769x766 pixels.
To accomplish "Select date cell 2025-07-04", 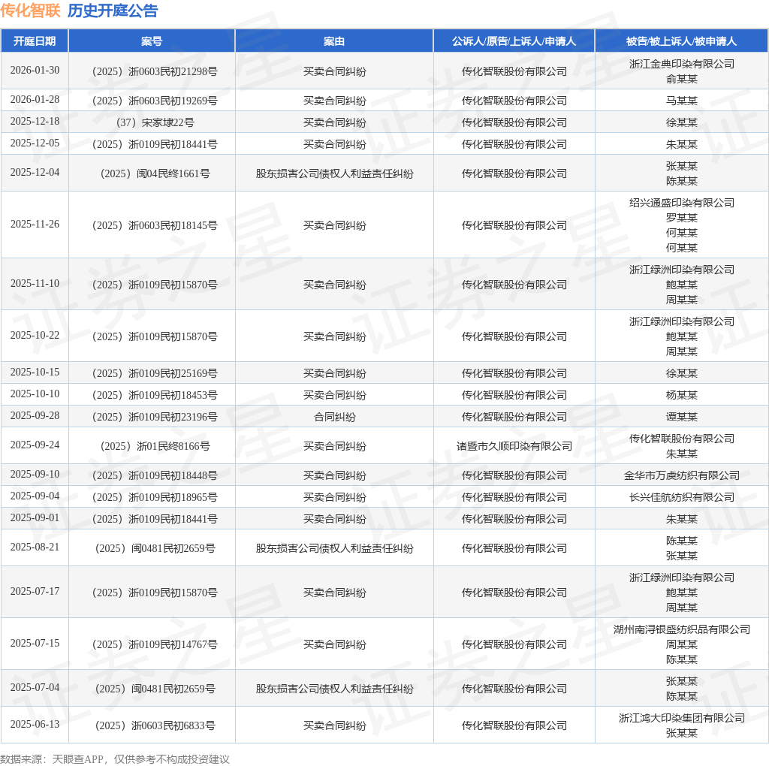I will point(35,688).
